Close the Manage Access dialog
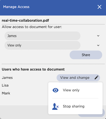 point(99,7)
